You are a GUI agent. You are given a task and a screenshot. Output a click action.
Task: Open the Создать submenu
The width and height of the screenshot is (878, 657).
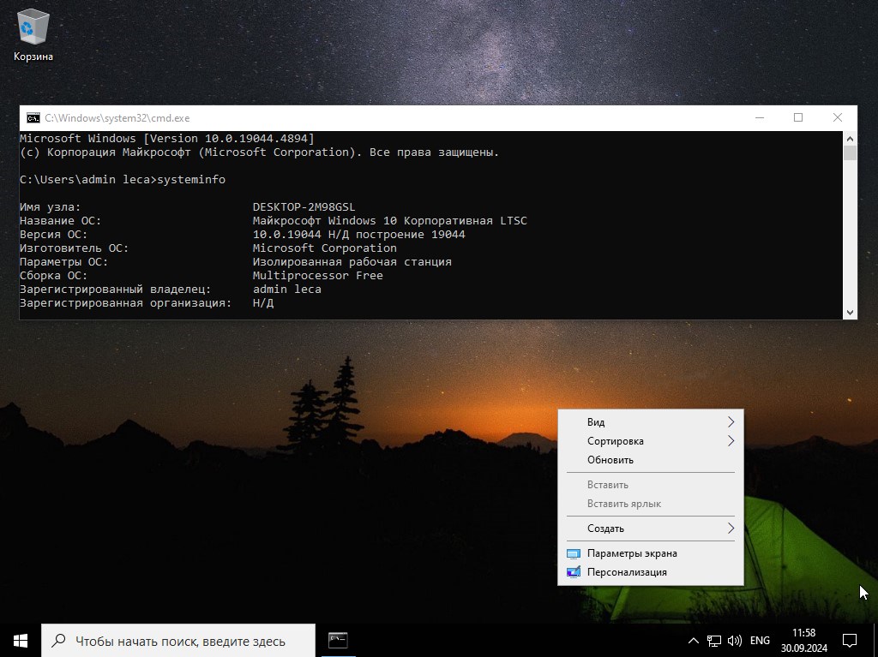(x=651, y=529)
